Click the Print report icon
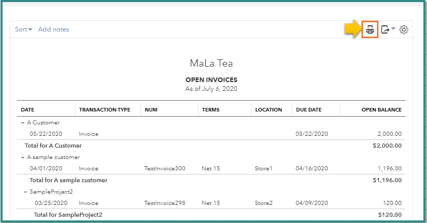Screen dimensions: 427x223 point(370,29)
